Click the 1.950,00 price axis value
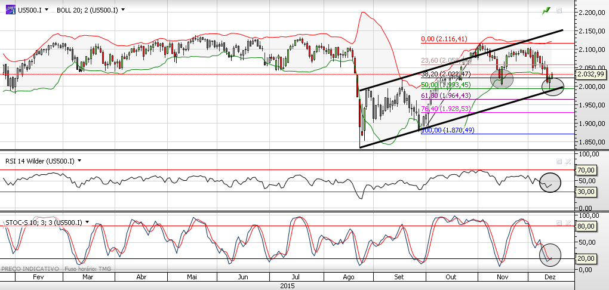Viewport: 609px width, 290px height. pos(593,105)
